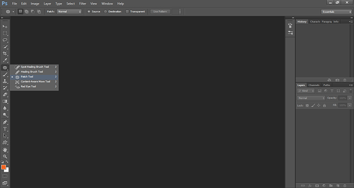
Task: Select the Zoom tool in the toolbar
Action: pos(5,156)
